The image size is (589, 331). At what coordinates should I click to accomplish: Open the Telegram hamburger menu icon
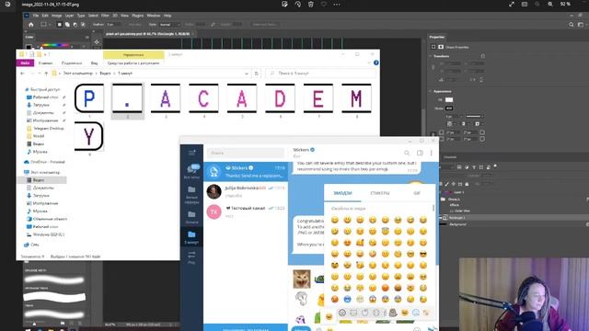coord(192,153)
